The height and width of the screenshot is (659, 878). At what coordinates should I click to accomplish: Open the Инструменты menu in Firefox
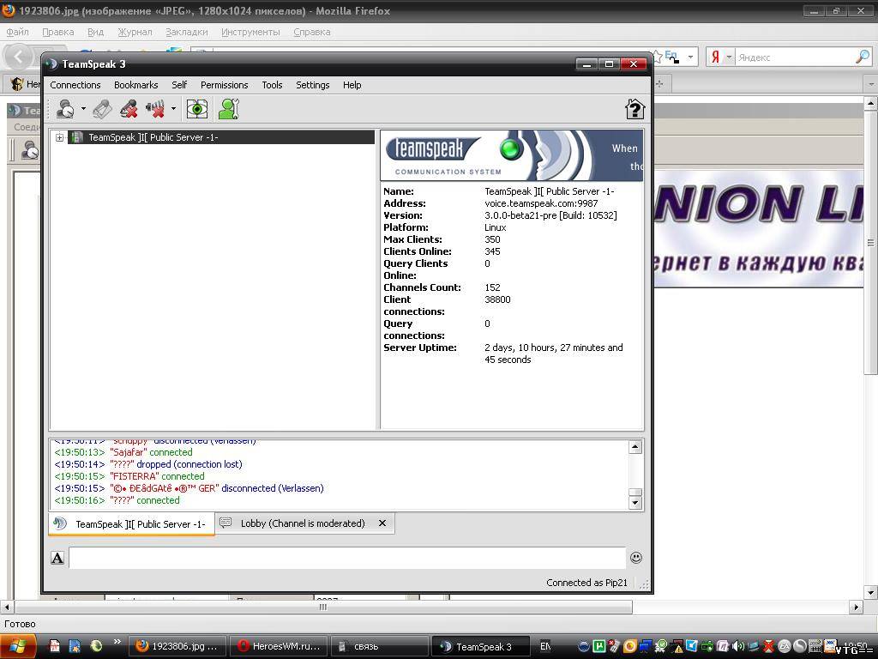pyautogui.click(x=250, y=32)
